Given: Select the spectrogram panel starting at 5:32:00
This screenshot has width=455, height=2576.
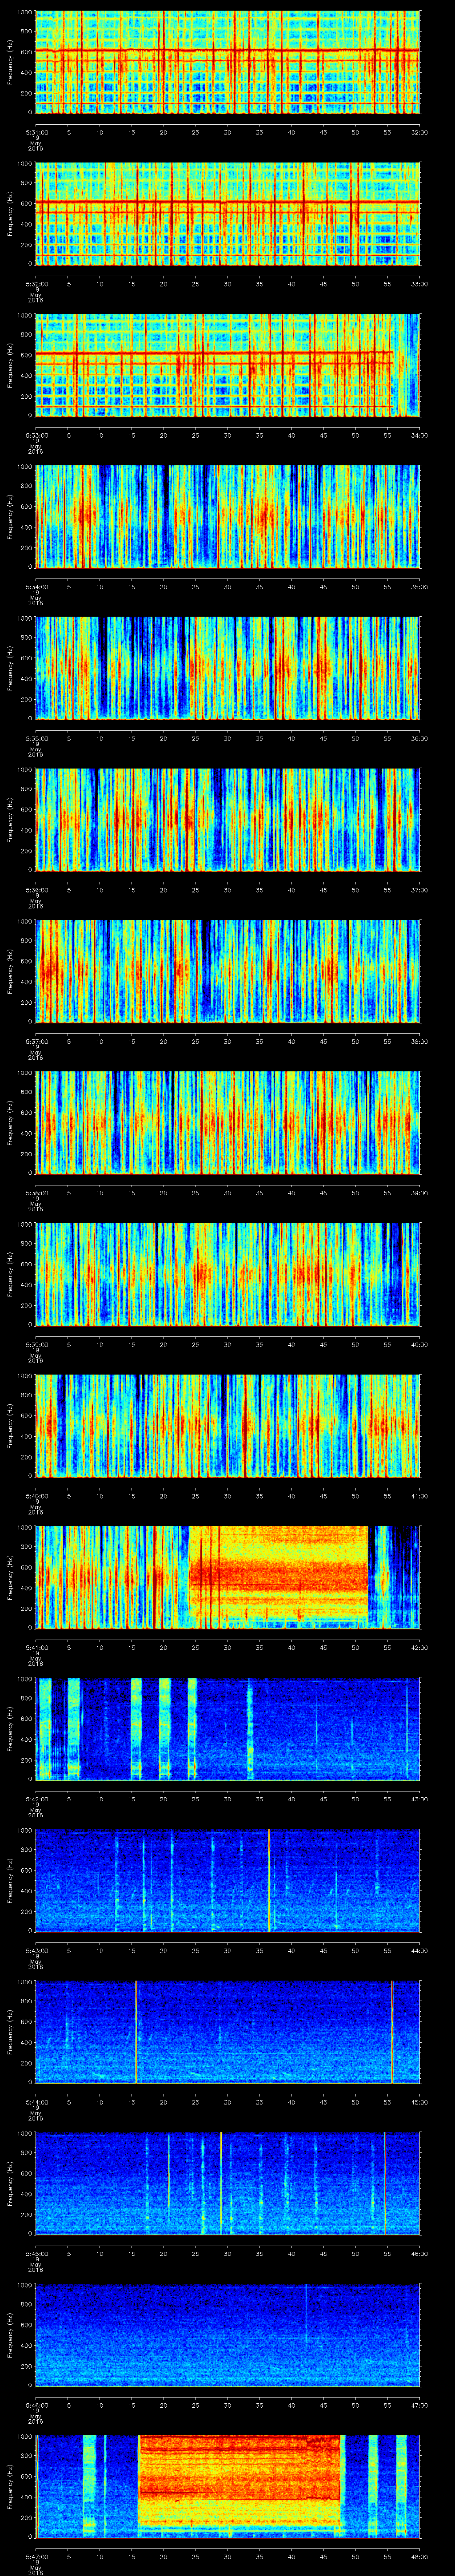Looking at the screenshot, I should click(x=227, y=214).
